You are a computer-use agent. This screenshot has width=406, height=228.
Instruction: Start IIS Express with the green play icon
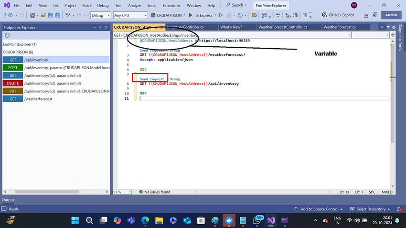pyautogui.click(x=191, y=15)
